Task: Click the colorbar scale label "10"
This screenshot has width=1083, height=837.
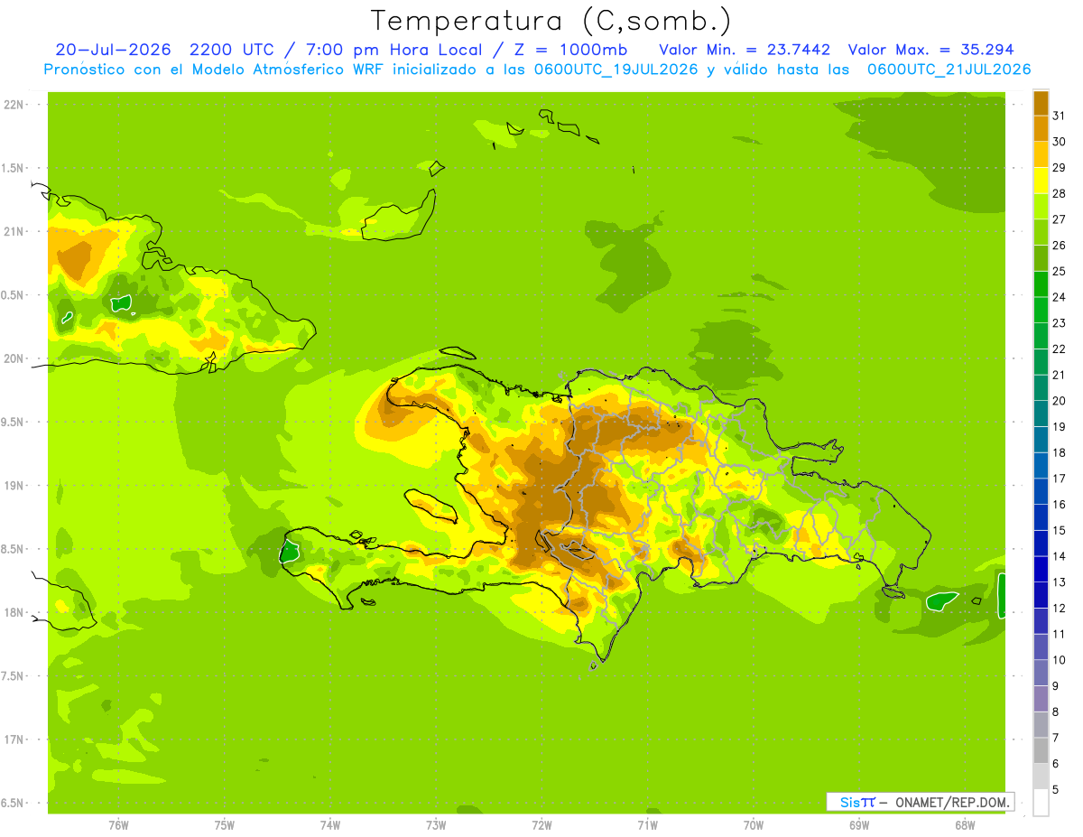Action: 1060,660
